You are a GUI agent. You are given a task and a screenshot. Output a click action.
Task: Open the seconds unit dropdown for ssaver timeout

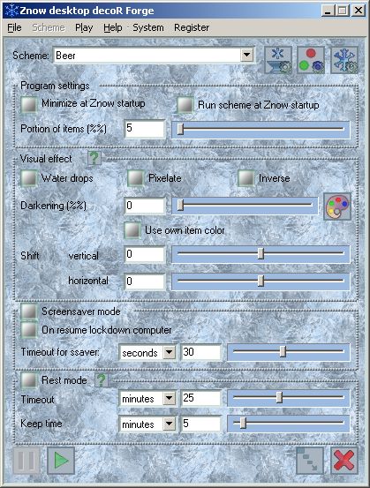point(170,353)
